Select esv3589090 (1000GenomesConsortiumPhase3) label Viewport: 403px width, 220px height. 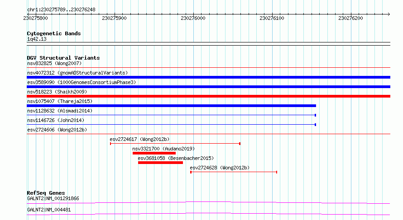[x=82, y=82]
